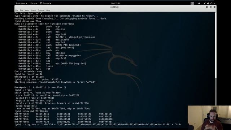Click the '(gdb) br *overflow+34' line

[x=28, y=74]
